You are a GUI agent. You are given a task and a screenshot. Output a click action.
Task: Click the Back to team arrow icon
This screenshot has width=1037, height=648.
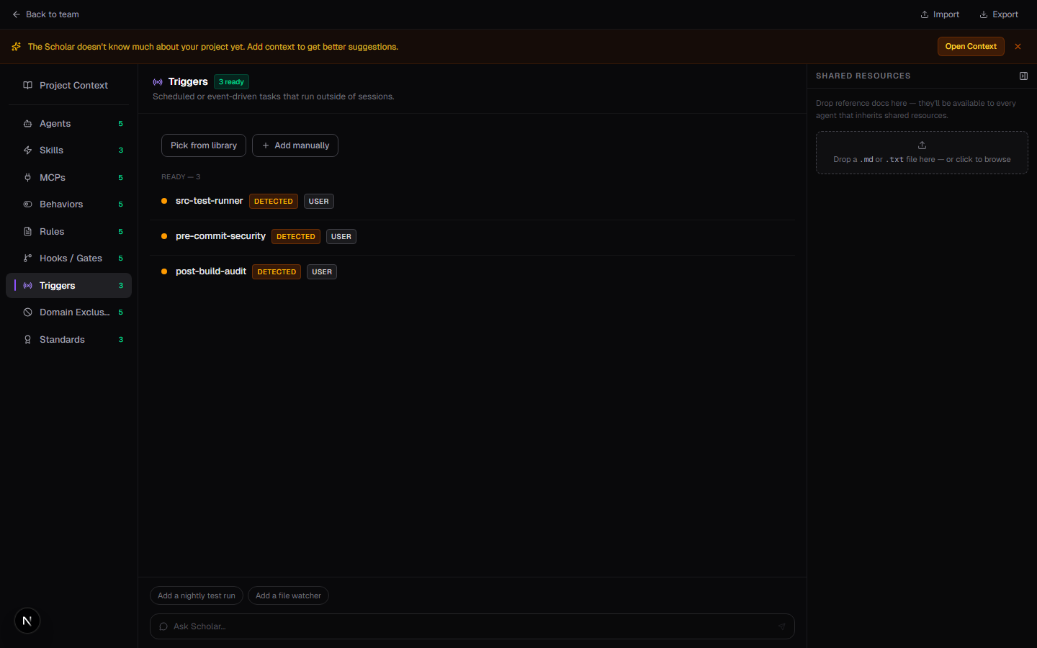pos(16,14)
